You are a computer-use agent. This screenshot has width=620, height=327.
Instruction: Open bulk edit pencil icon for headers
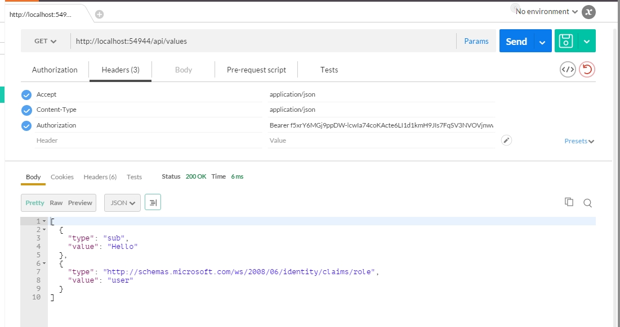506,140
